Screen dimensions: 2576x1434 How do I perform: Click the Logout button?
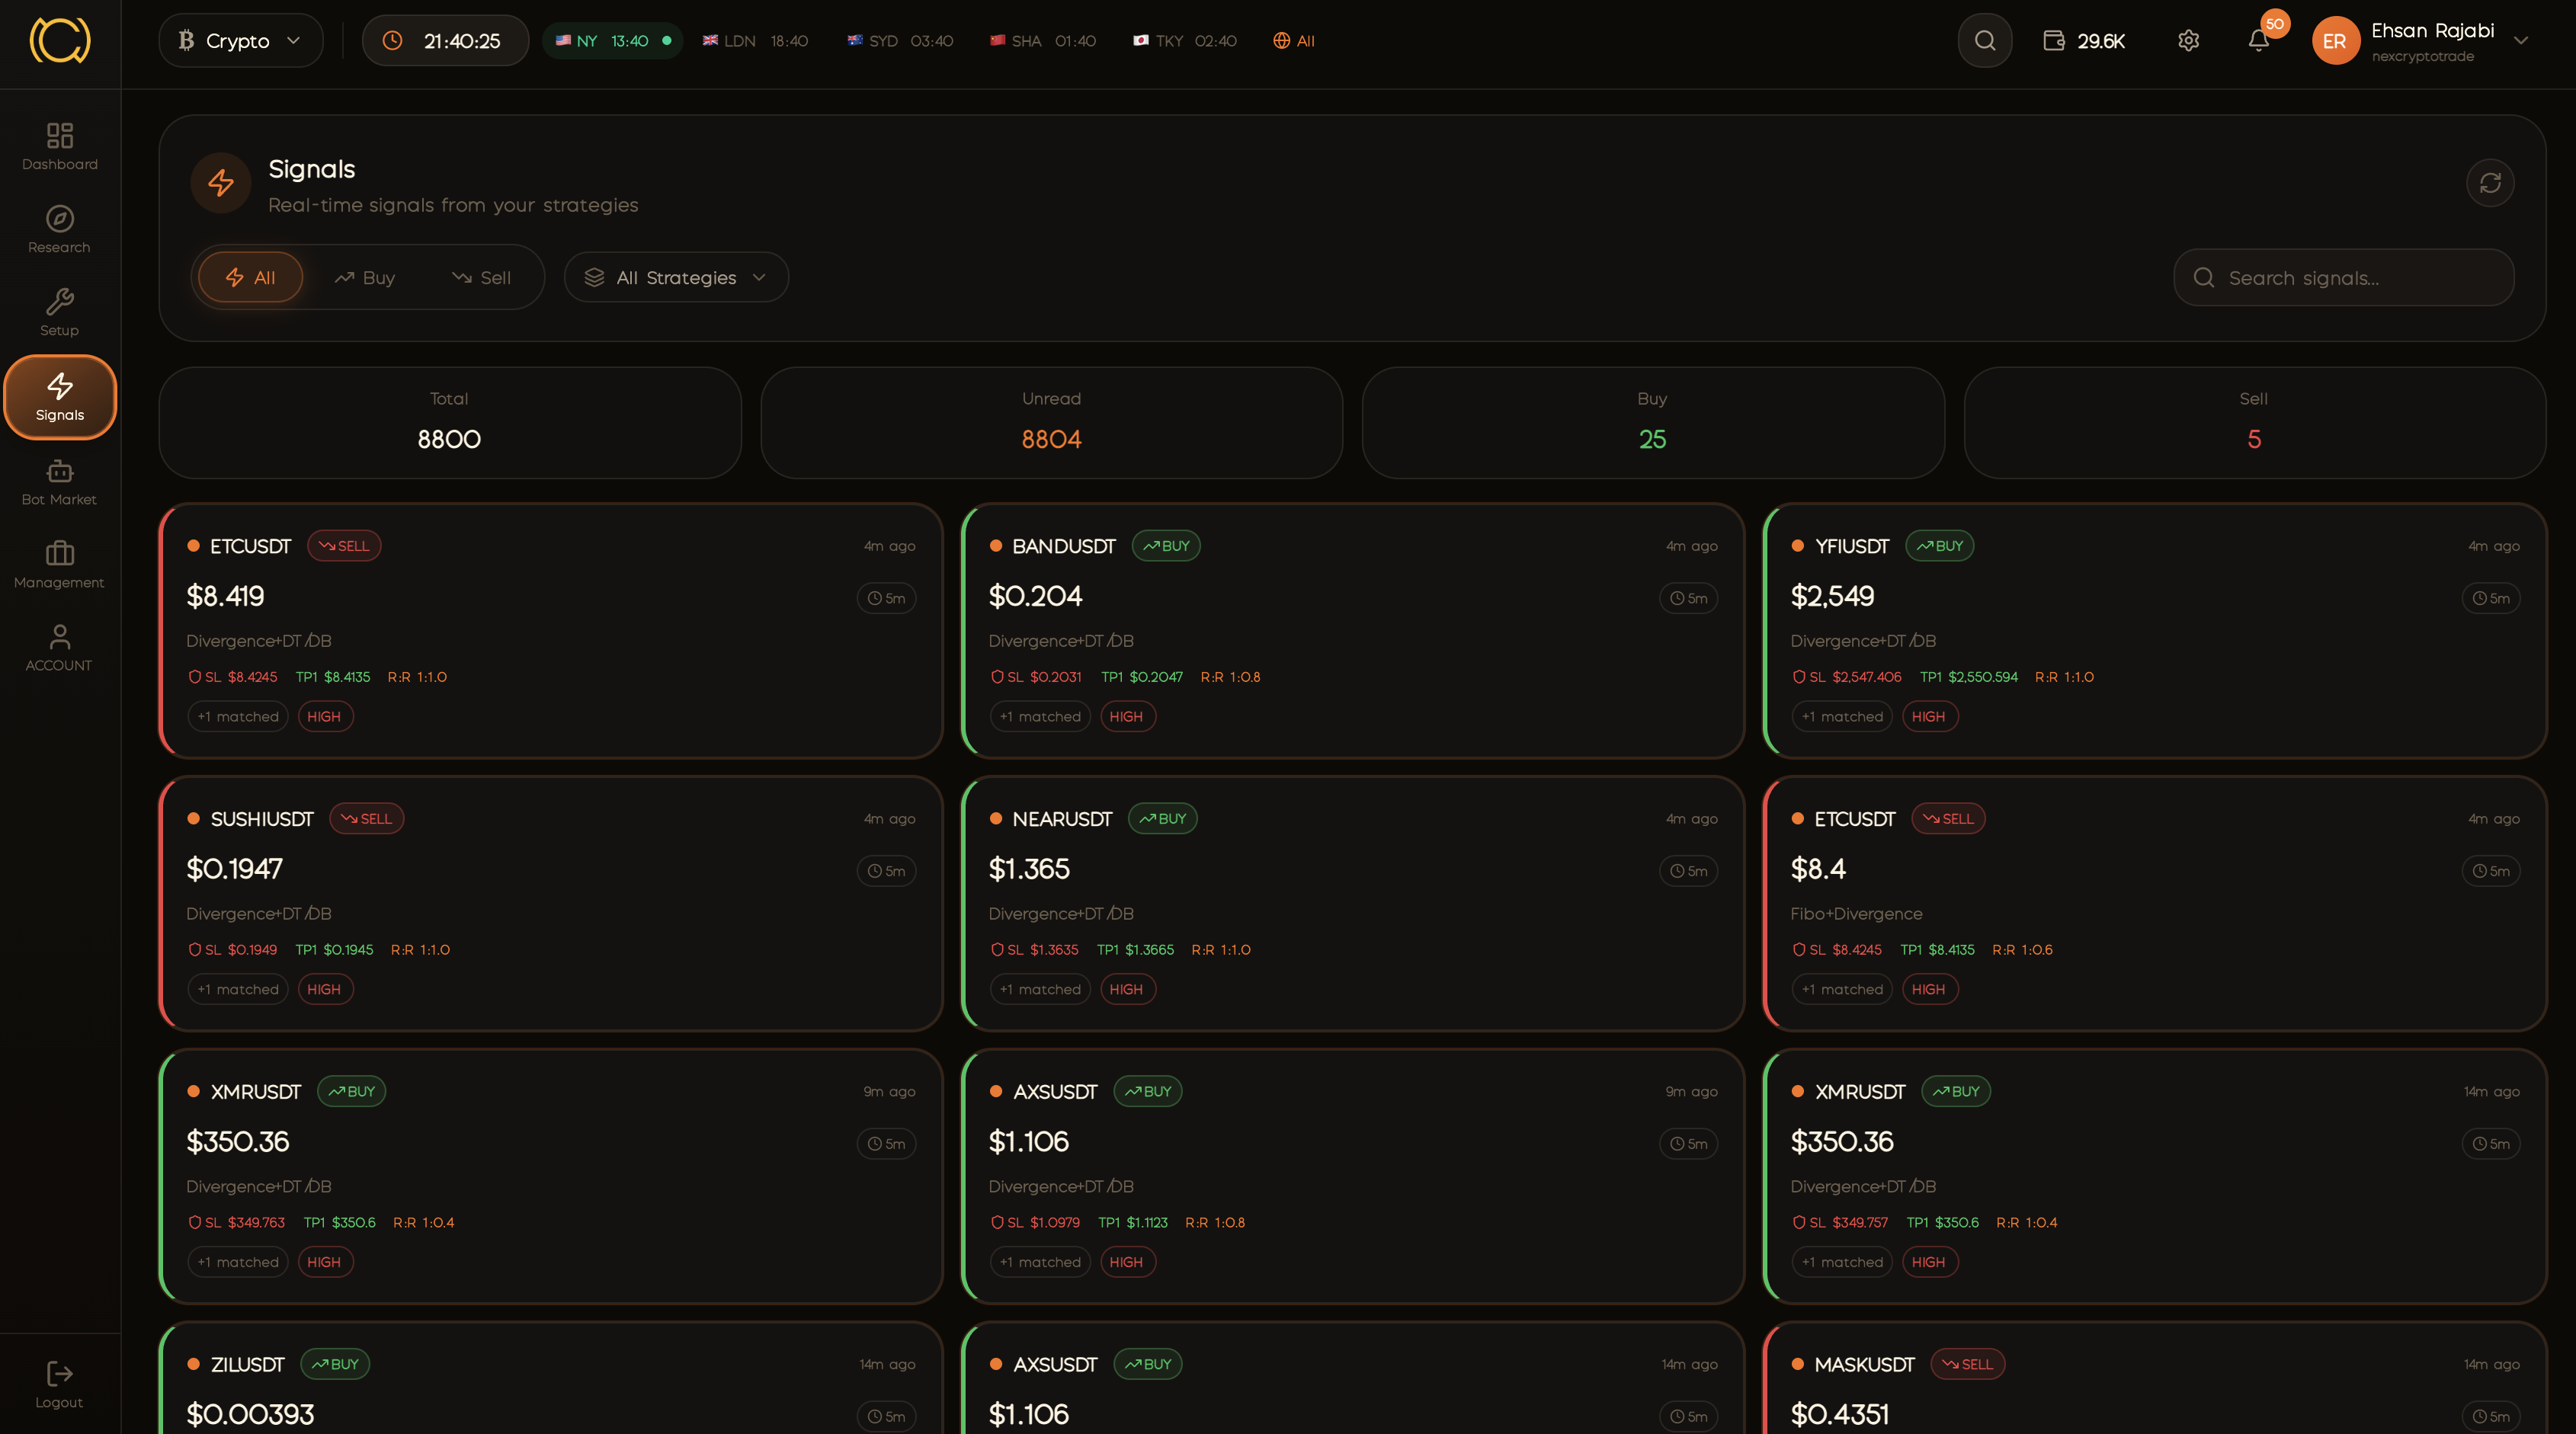coord(60,1384)
